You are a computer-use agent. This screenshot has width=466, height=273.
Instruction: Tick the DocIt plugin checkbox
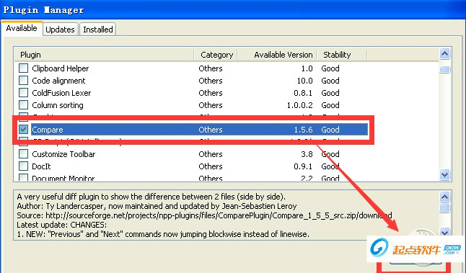pos(24,166)
